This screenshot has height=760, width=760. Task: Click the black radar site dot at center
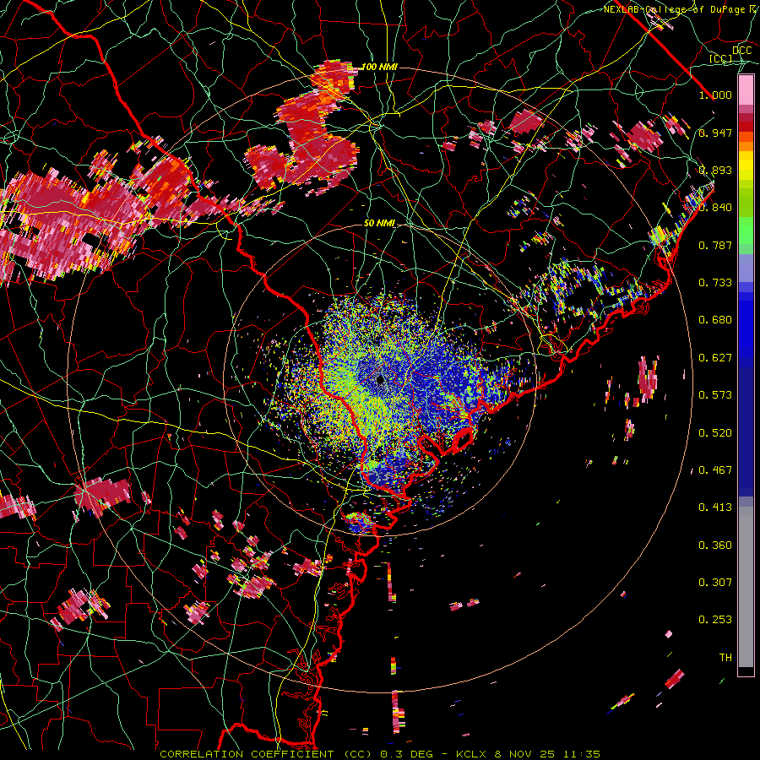coord(380,378)
